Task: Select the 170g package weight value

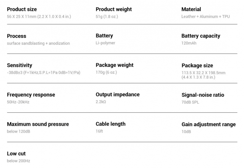Action: click(106, 72)
